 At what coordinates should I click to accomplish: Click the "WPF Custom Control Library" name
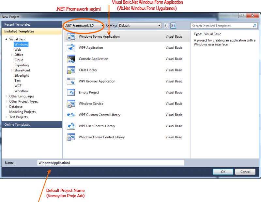point(100,115)
